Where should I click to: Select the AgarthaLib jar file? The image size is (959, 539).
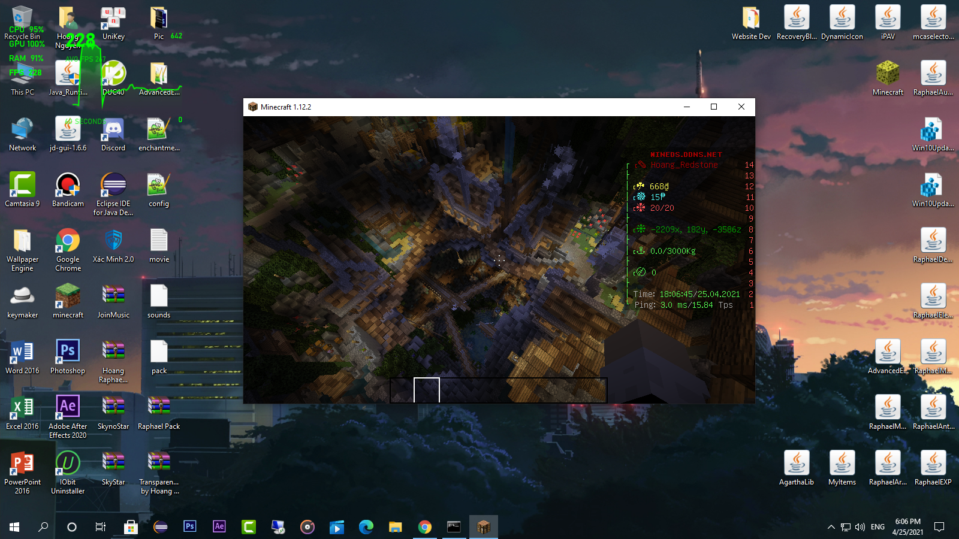(x=797, y=469)
